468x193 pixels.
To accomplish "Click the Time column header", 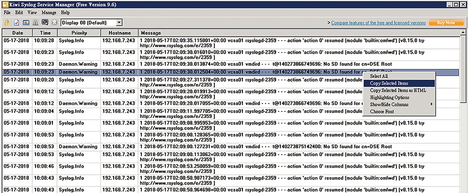I will pyautogui.click(x=45, y=33).
